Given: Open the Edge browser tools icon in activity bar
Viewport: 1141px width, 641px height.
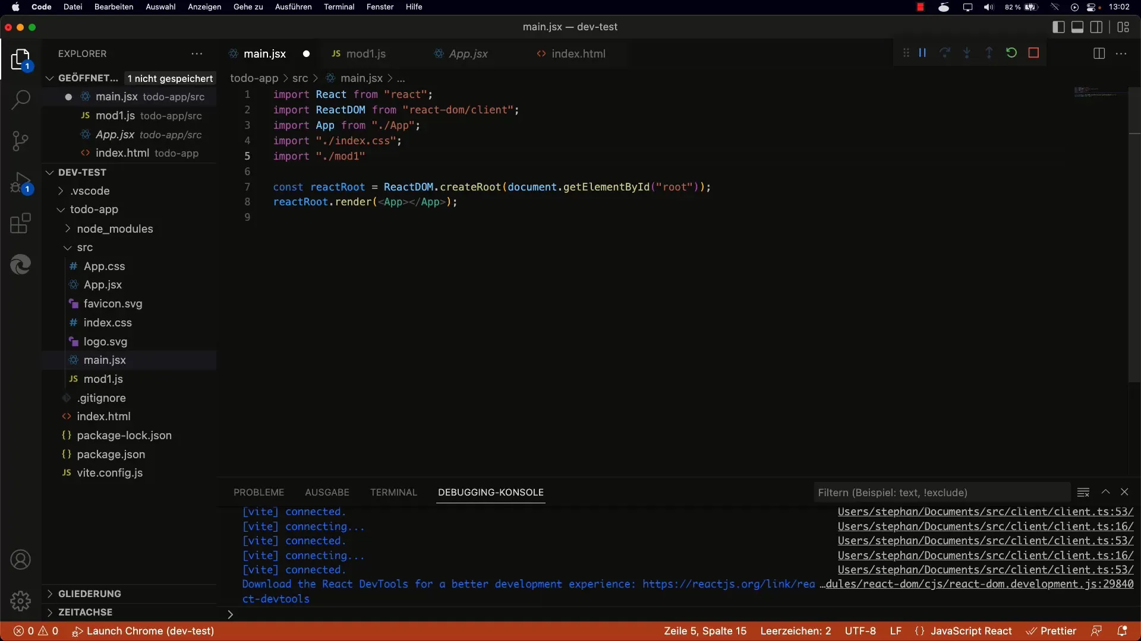Looking at the screenshot, I should click(21, 264).
